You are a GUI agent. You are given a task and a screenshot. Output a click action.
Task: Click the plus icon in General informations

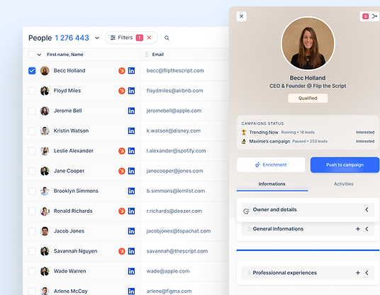(x=358, y=229)
